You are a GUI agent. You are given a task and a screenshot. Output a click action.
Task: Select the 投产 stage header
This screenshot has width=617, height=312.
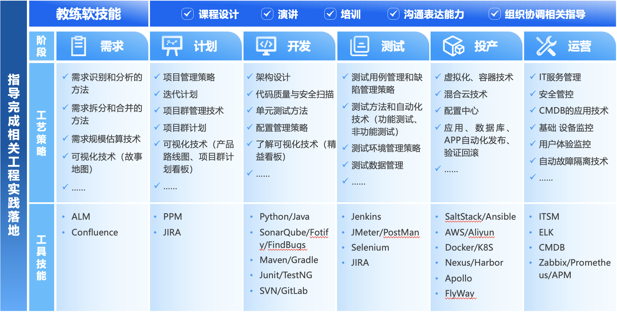point(477,46)
